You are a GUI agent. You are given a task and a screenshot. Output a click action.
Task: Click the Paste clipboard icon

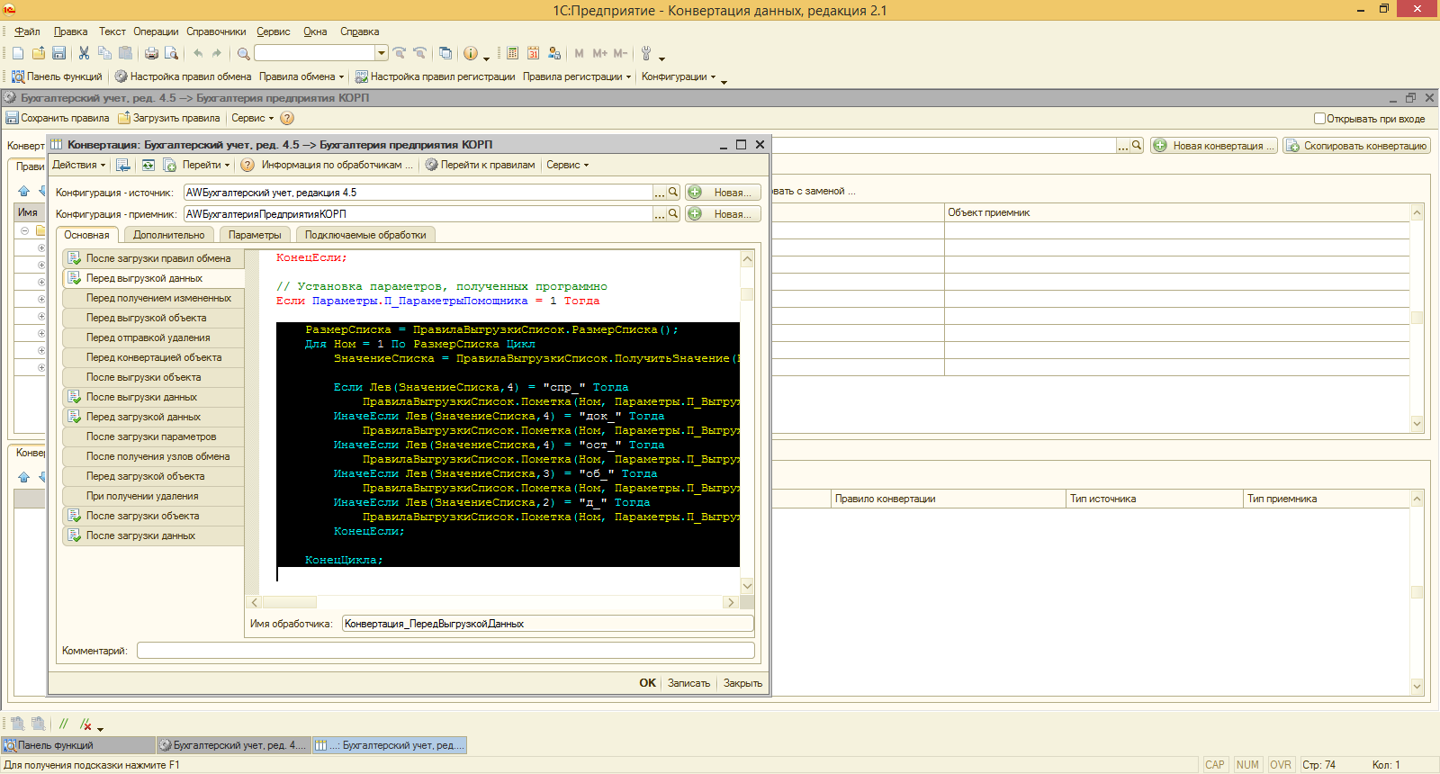click(125, 53)
